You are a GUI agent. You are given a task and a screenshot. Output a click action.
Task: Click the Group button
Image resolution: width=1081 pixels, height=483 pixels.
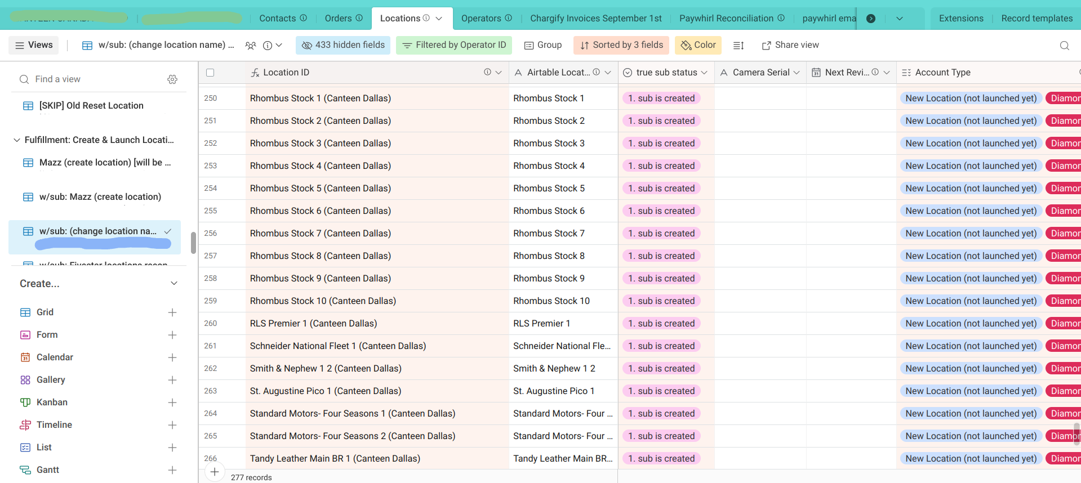(543, 45)
